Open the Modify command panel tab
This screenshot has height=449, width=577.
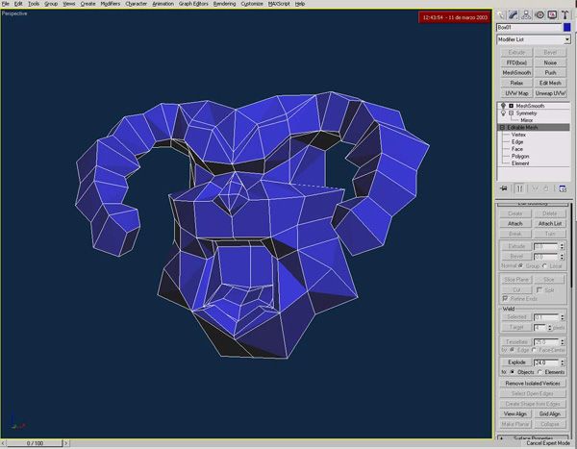[x=514, y=14]
